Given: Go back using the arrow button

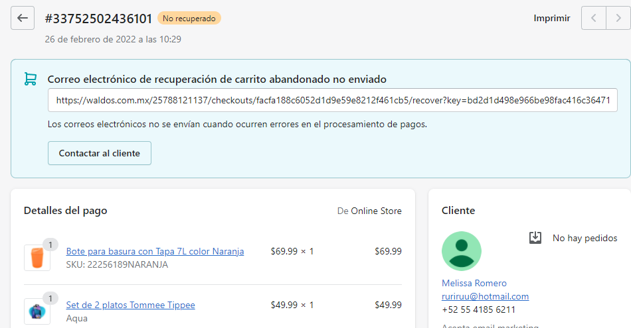Looking at the screenshot, I should pyautogui.click(x=23, y=18).
